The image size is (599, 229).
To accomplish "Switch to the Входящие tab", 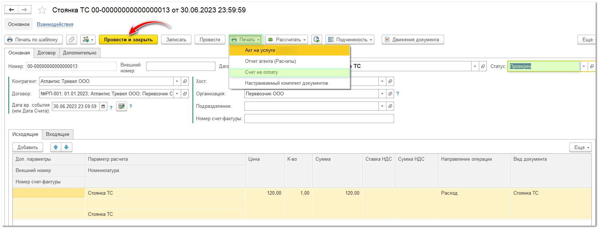I will point(58,134).
